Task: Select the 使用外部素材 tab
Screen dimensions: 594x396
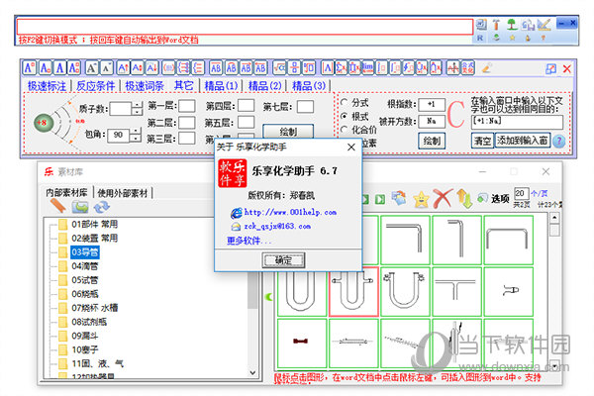Action: (x=123, y=193)
